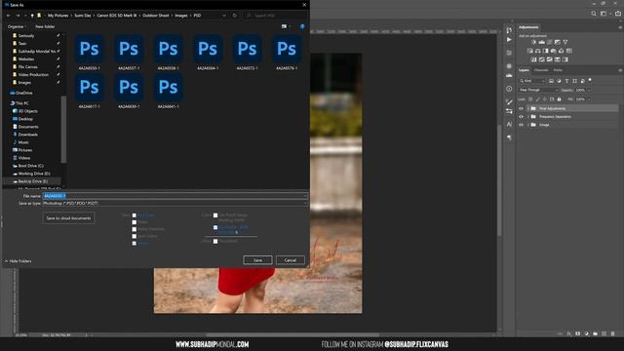Open the Organize dropdown menu
The height and width of the screenshot is (351, 624).
pyautogui.click(x=17, y=26)
